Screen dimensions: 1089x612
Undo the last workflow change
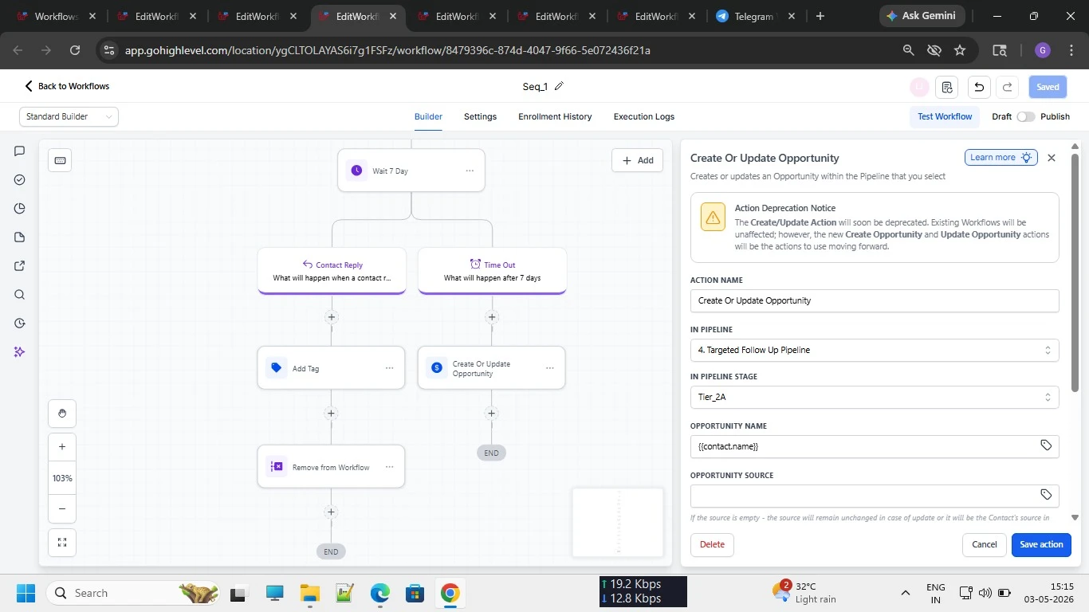979,87
